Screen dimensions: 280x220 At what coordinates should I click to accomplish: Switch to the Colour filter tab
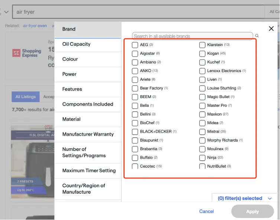click(88, 59)
